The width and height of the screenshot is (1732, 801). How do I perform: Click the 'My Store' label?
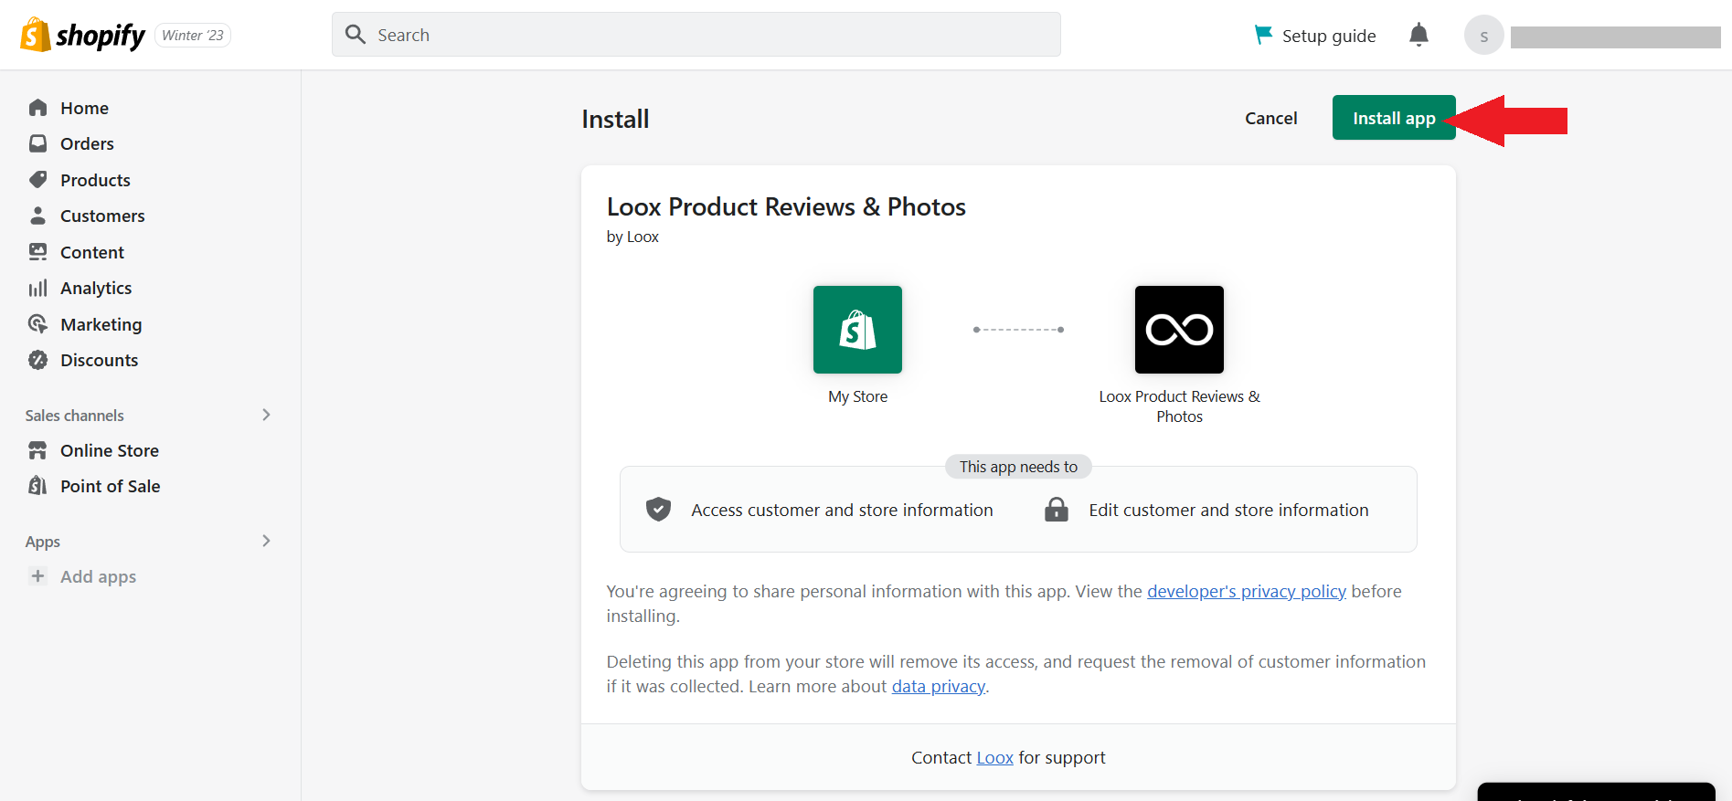pyautogui.click(x=857, y=396)
